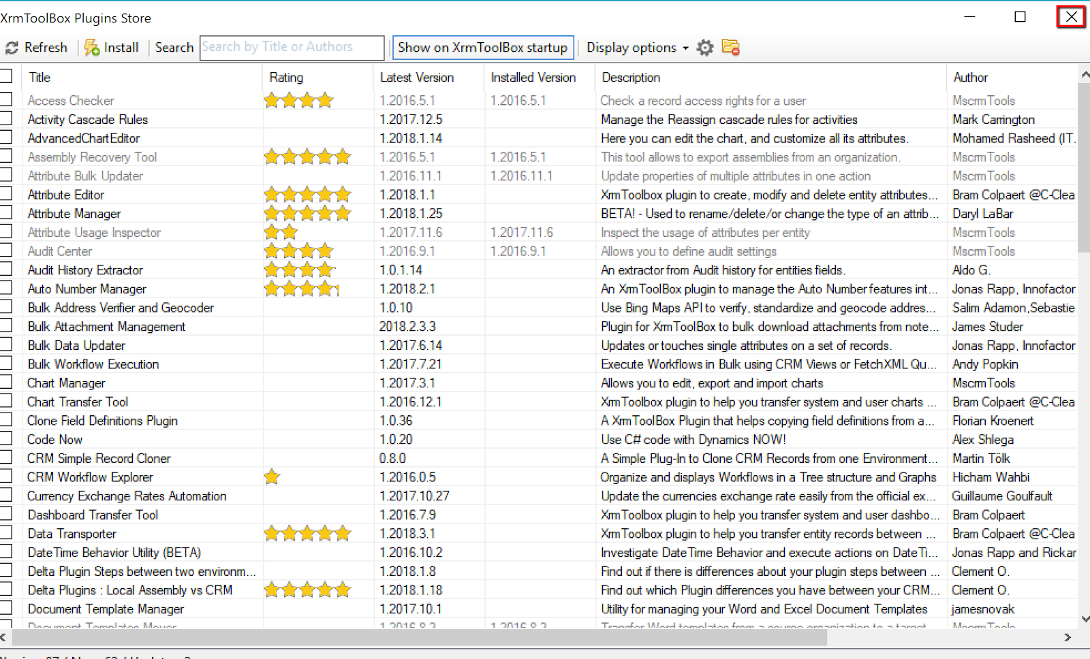Check the Attribute Editor row checkbox

pos(6,194)
